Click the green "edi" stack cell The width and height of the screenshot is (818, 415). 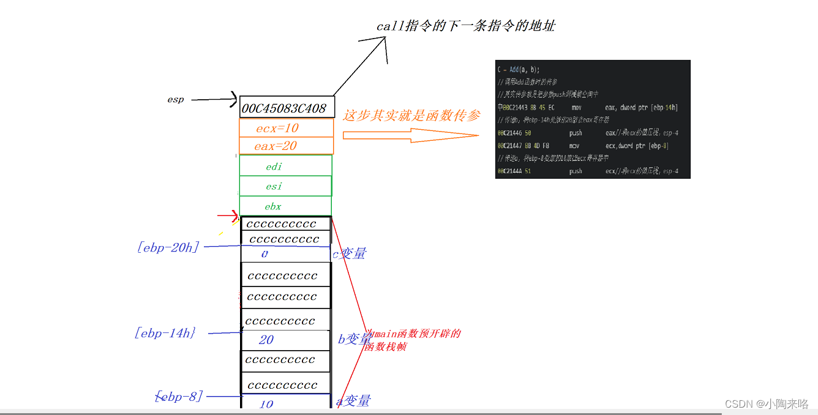286,166
